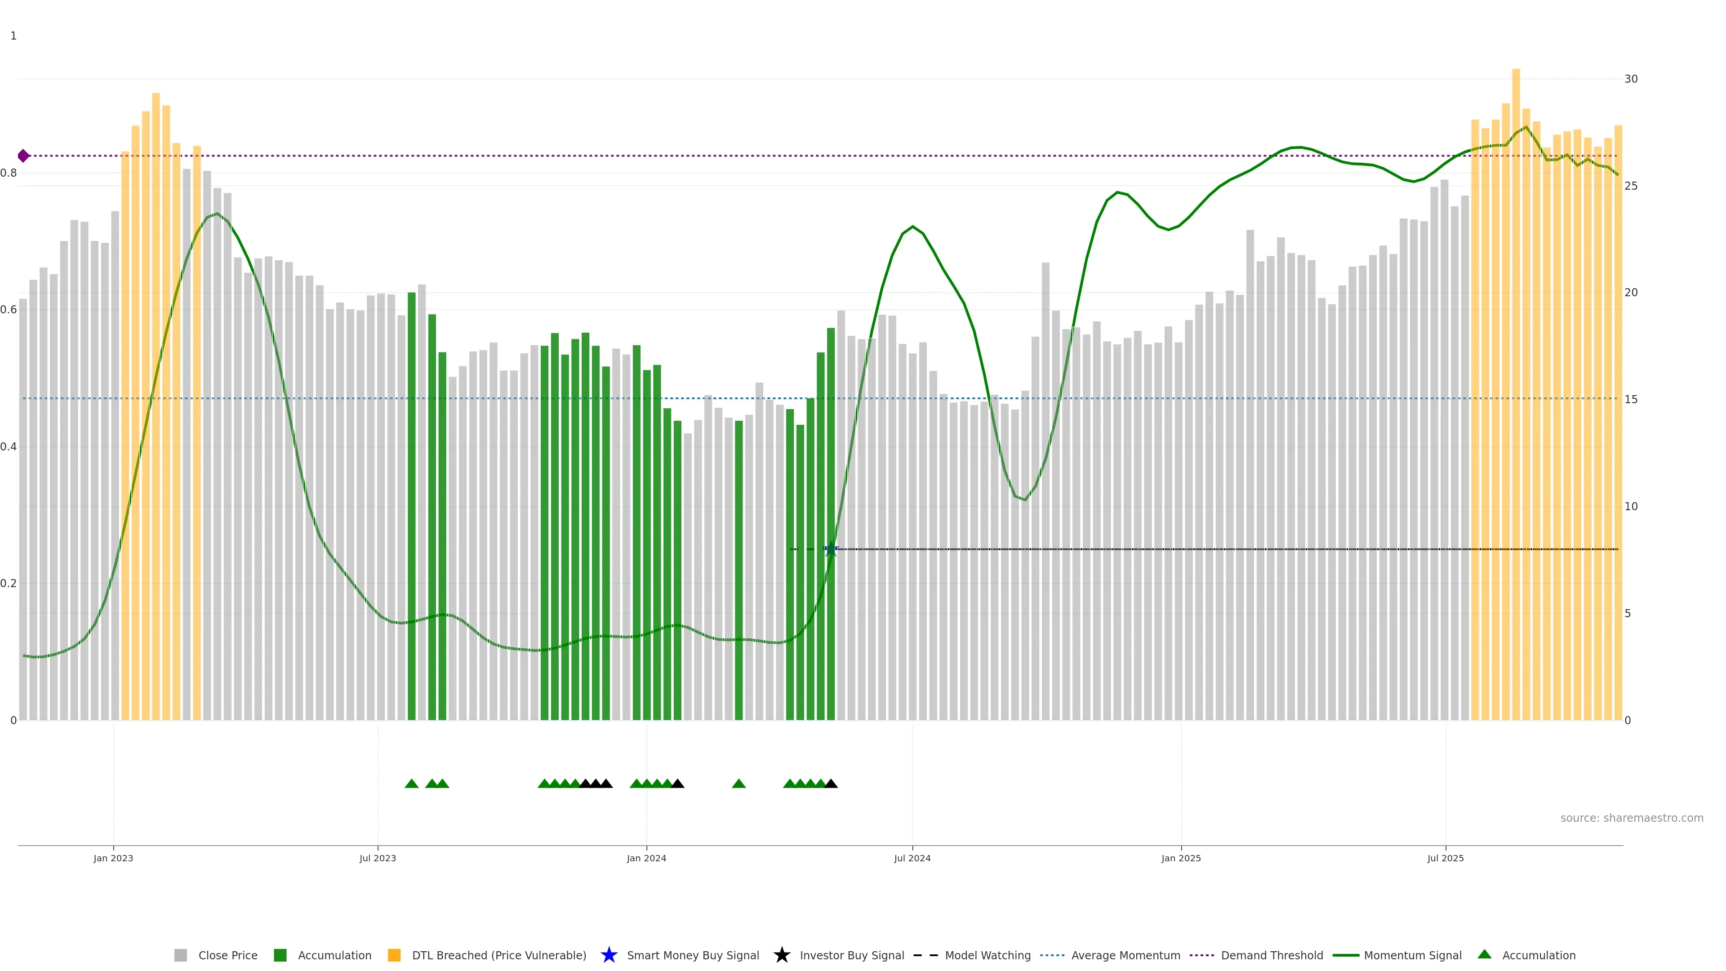Click the blue star buy signal on the chart

tap(831, 549)
